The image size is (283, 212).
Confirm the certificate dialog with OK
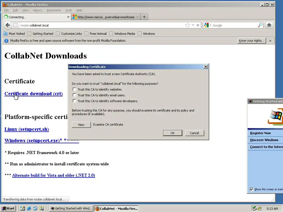(172, 133)
